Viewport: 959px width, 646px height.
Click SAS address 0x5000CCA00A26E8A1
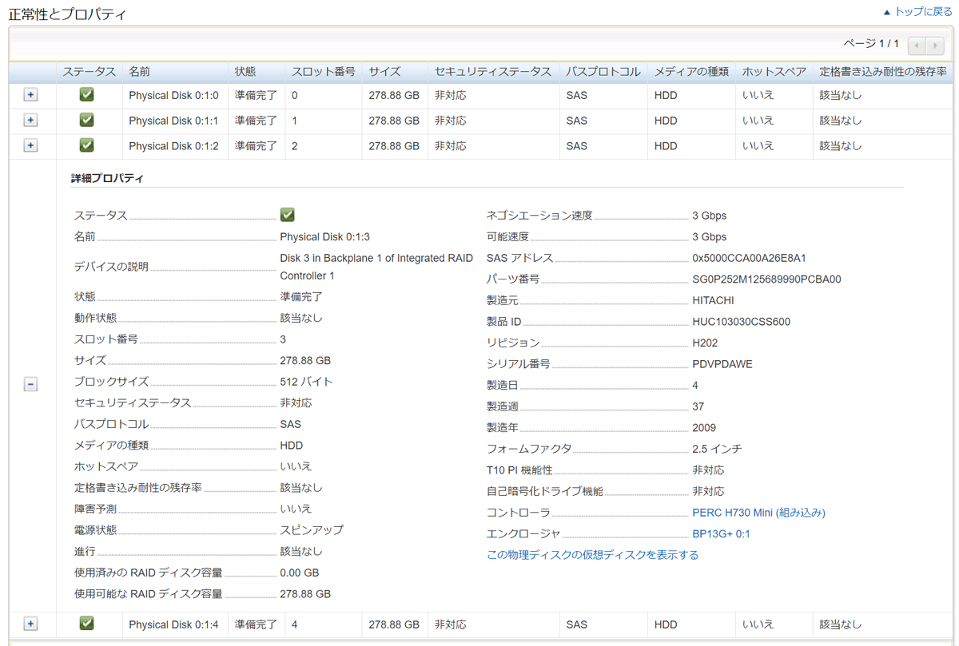(749, 258)
